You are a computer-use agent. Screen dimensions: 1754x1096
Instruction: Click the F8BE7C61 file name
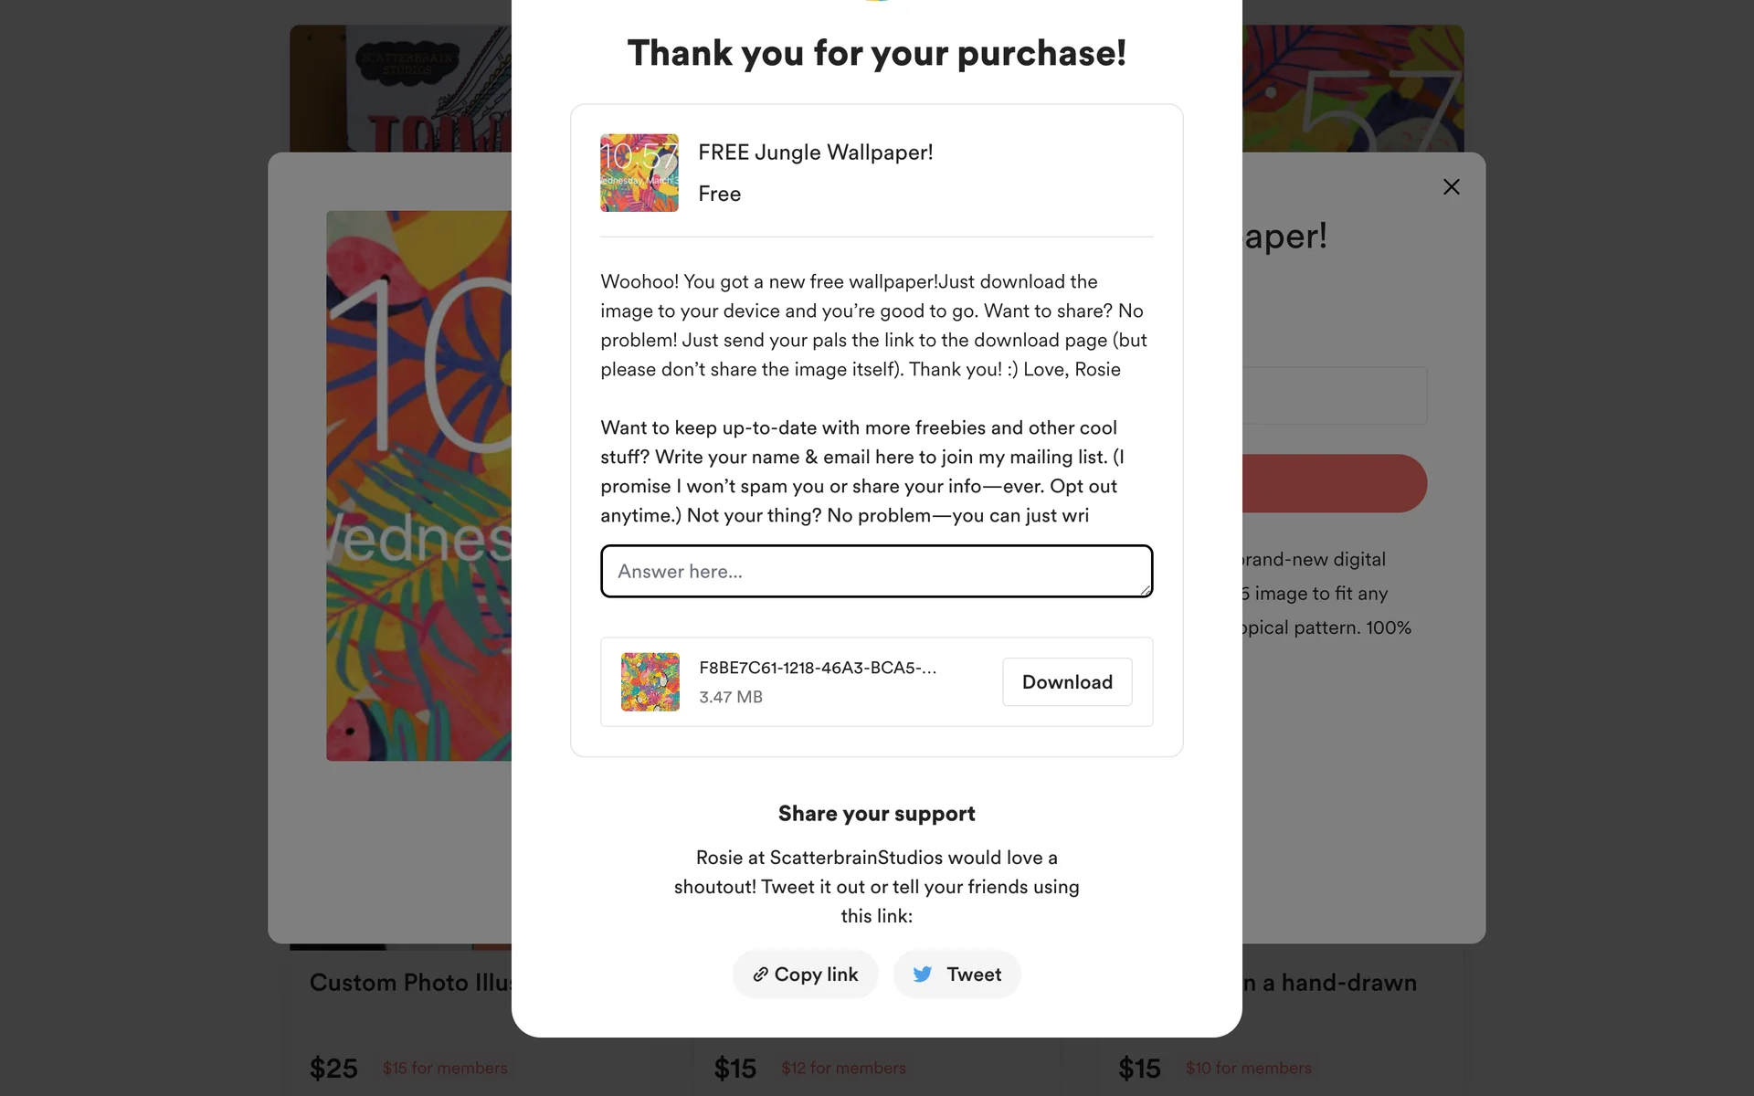[x=817, y=668]
